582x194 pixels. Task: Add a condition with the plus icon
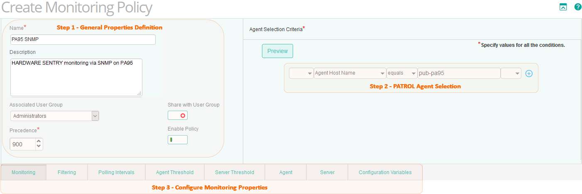click(529, 73)
